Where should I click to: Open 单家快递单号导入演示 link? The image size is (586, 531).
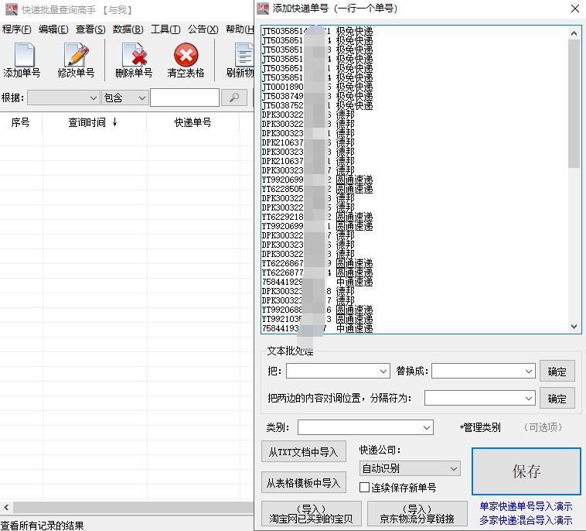coord(526,506)
